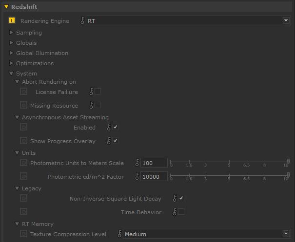Enable the Missing Resource checkbox
295x242 pixels.
coord(98,105)
